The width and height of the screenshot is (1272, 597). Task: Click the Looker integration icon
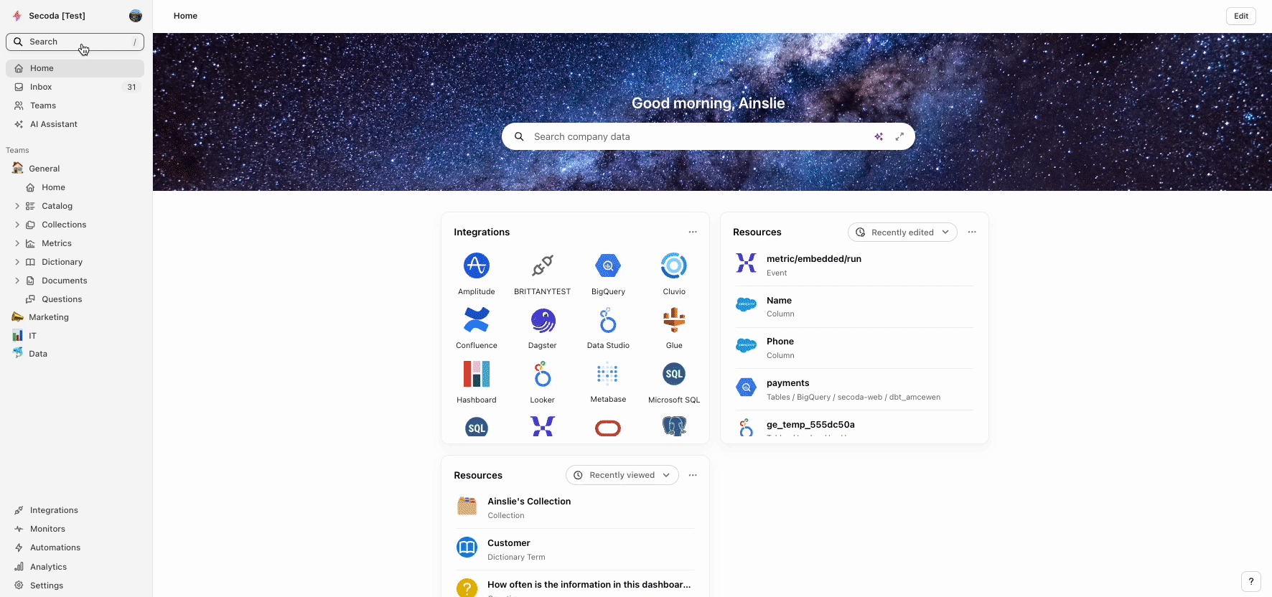(542, 375)
